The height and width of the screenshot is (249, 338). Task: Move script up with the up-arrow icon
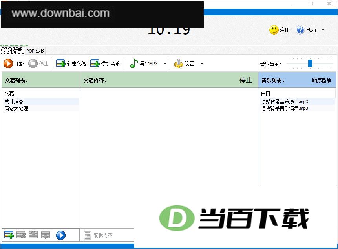pyautogui.click(x=33, y=235)
